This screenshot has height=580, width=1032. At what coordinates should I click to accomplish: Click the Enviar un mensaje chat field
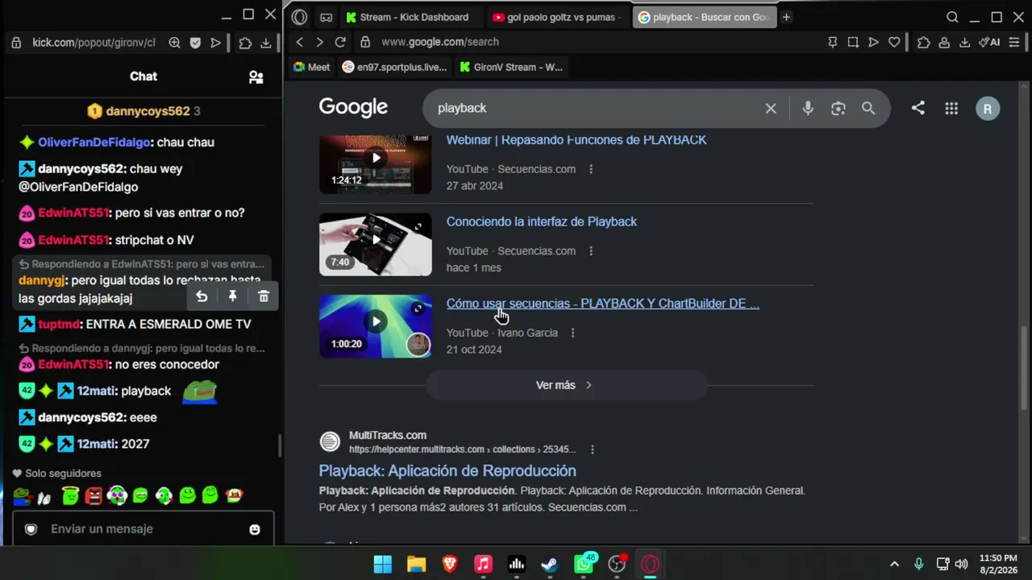(x=143, y=529)
